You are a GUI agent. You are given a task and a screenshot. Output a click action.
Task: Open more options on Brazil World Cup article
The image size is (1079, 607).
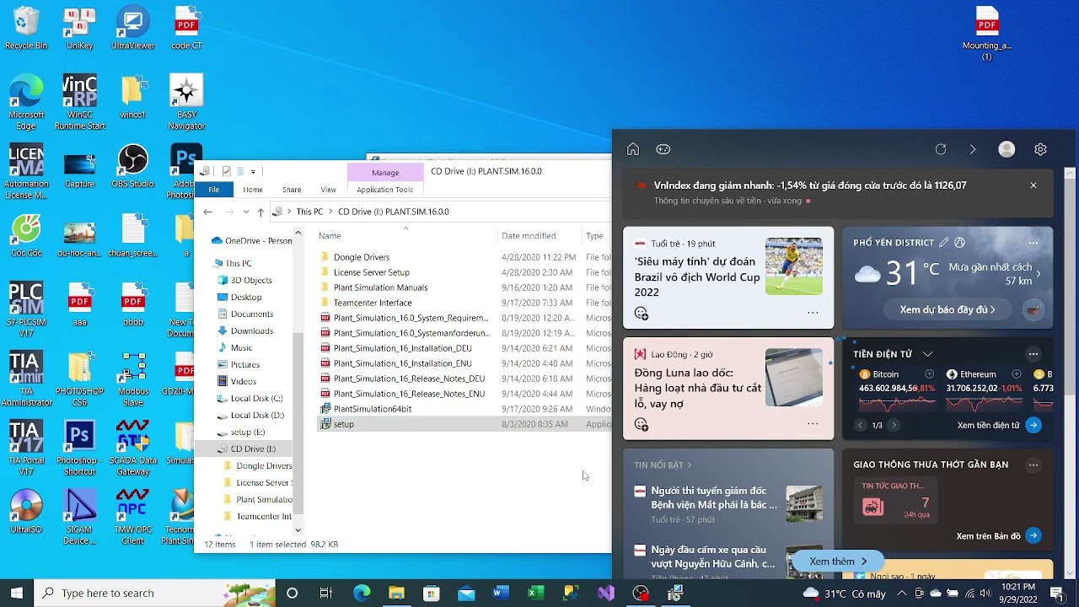point(813,313)
